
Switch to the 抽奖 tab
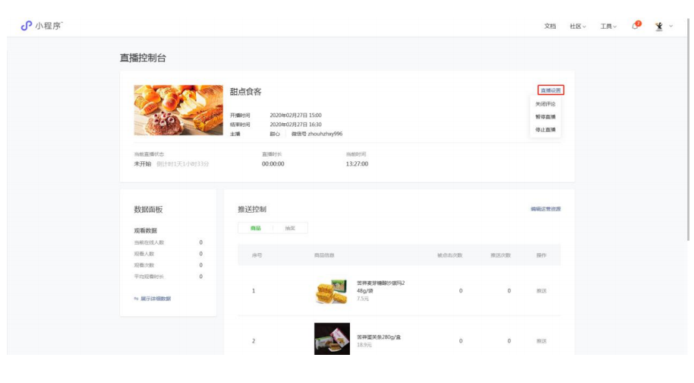pos(290,229)
